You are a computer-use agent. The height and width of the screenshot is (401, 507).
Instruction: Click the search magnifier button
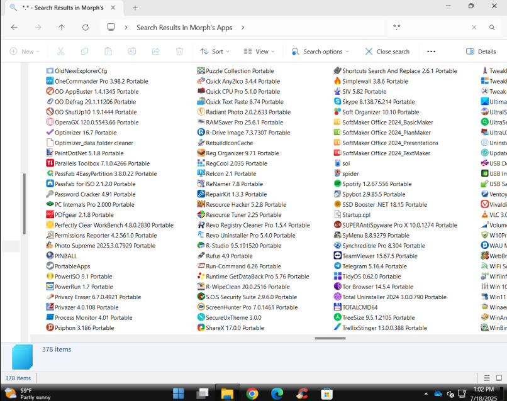(x=492, y=28)
